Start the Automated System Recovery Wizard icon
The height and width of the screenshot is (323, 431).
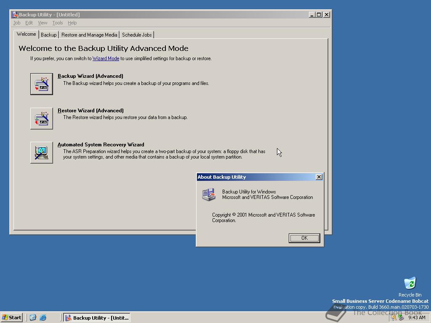pos(42,153)
